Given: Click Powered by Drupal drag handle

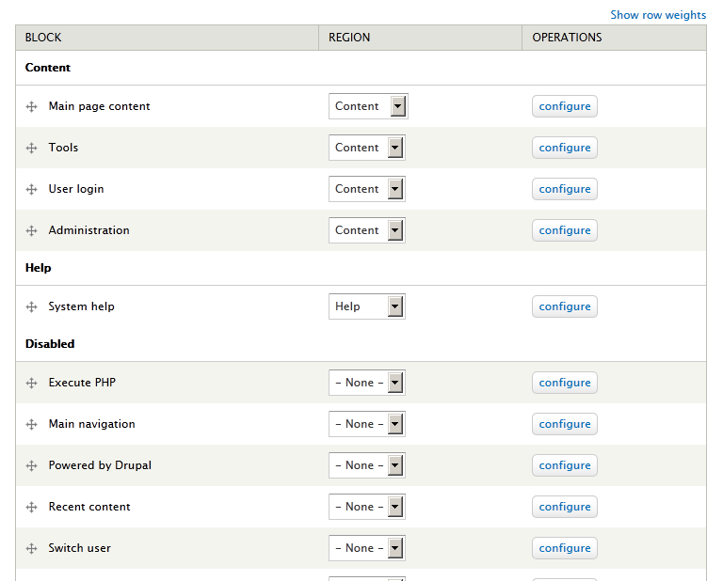Looking at the screenshot, I should [x=32, y=466].
